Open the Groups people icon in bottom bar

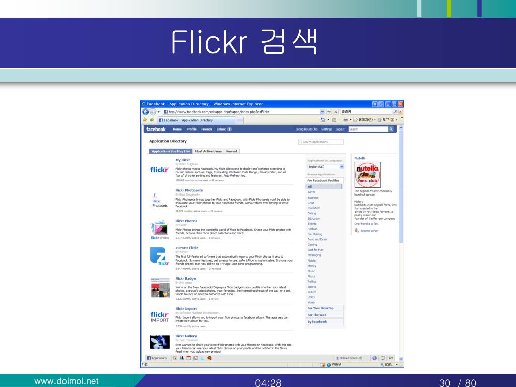coord(181,358)
